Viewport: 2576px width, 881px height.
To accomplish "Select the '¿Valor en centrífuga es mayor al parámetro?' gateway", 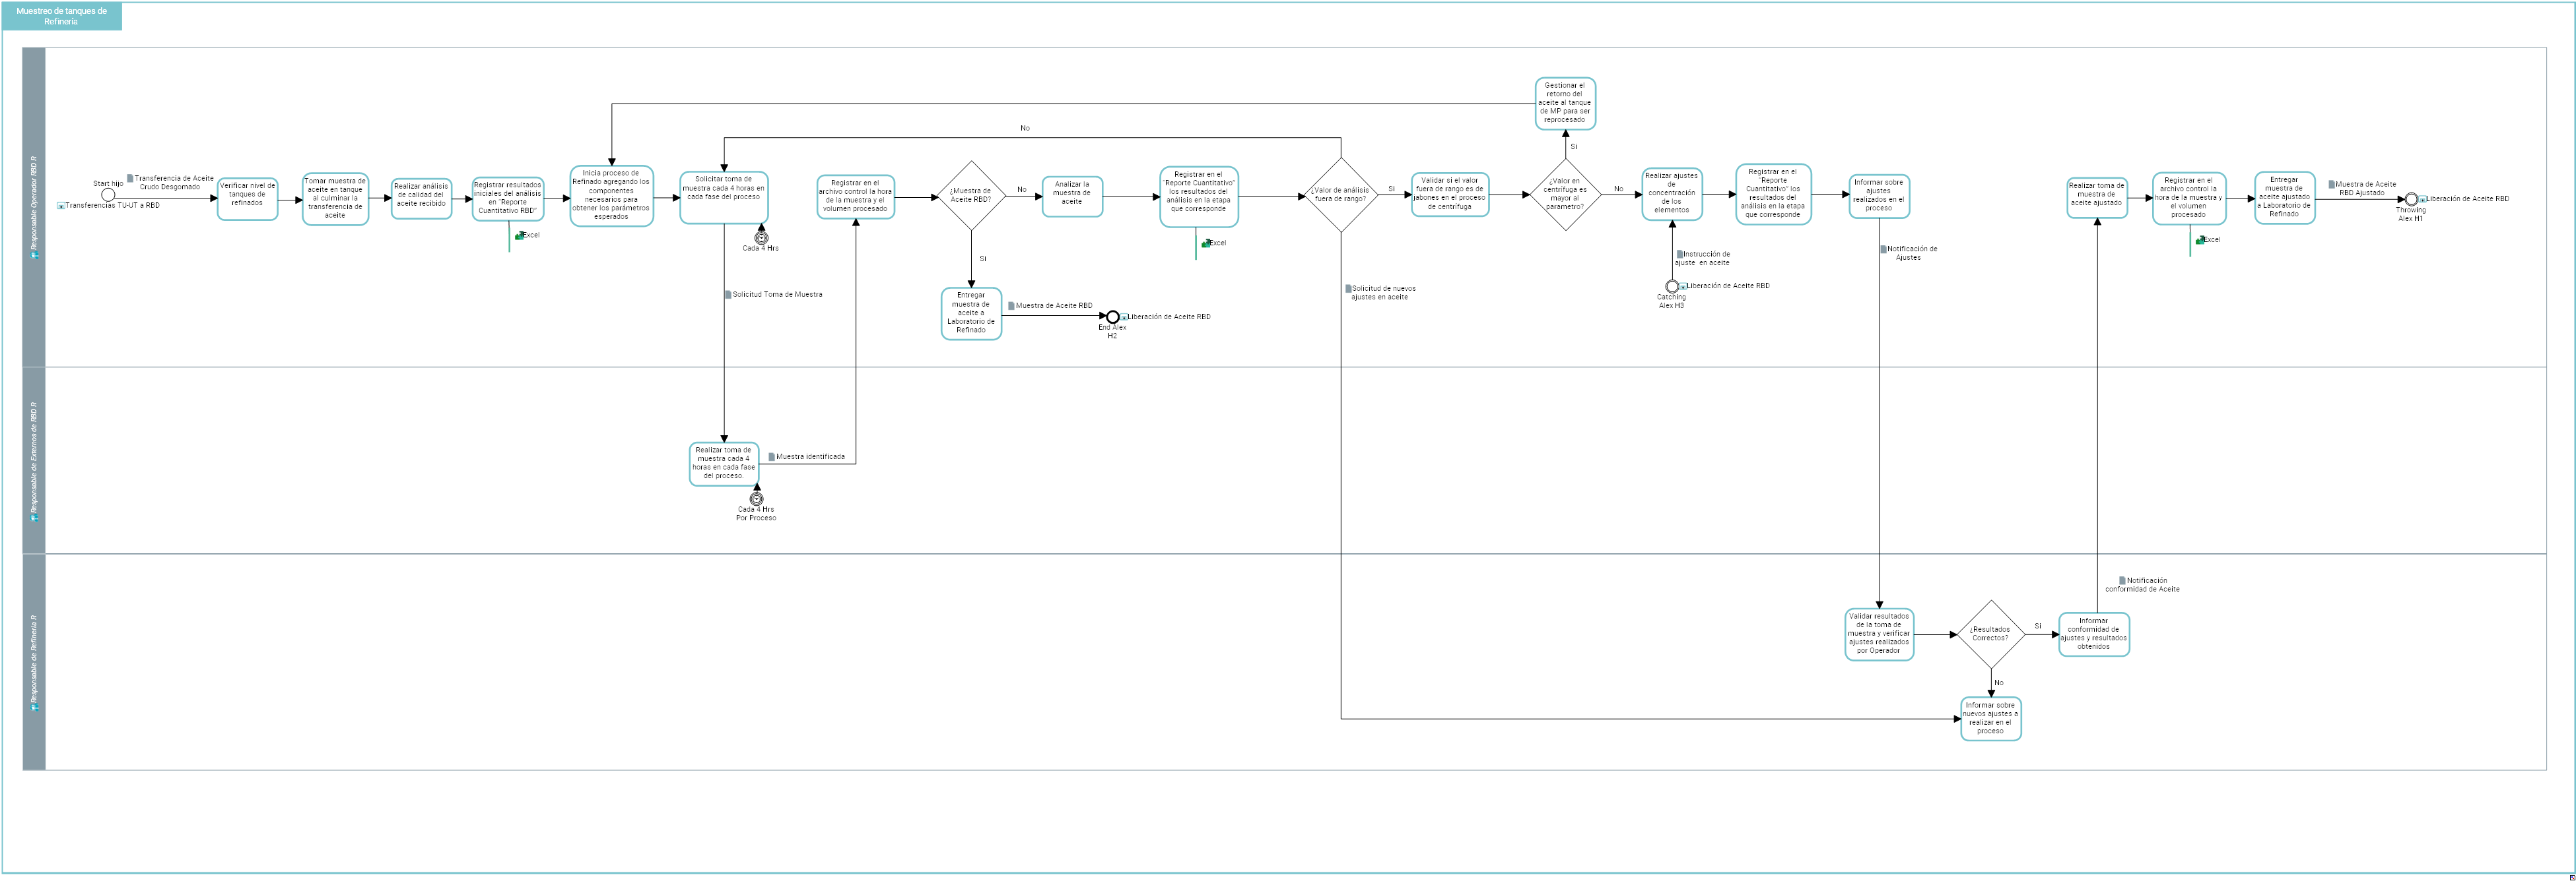I will pyautogui.click(x=1565, y=195).
